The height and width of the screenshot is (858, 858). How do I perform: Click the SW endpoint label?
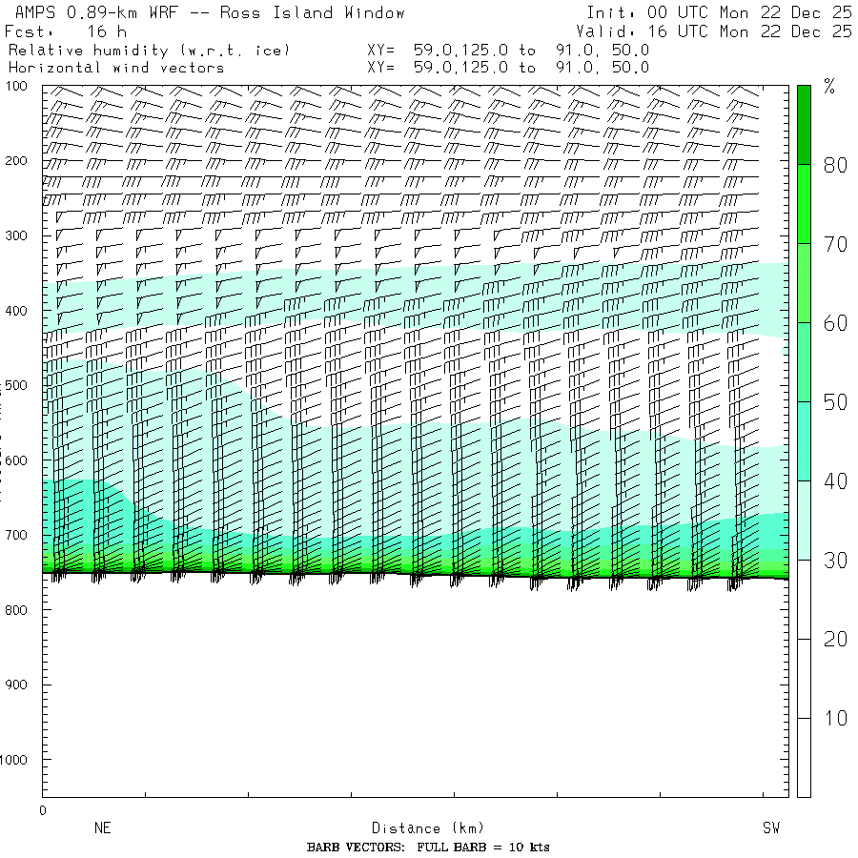(771, 827)
